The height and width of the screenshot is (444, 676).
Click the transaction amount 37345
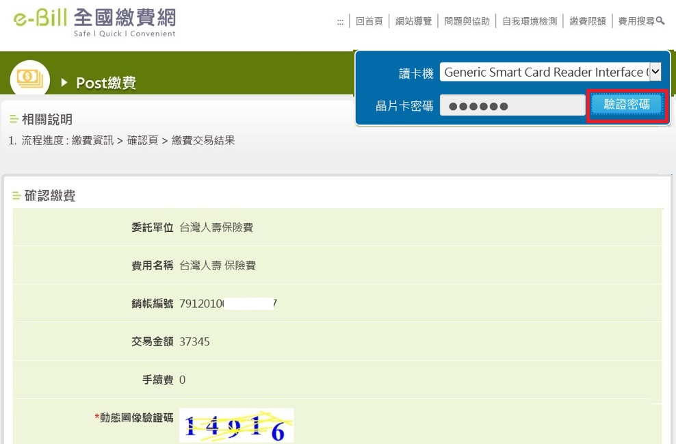pos(194,342)
